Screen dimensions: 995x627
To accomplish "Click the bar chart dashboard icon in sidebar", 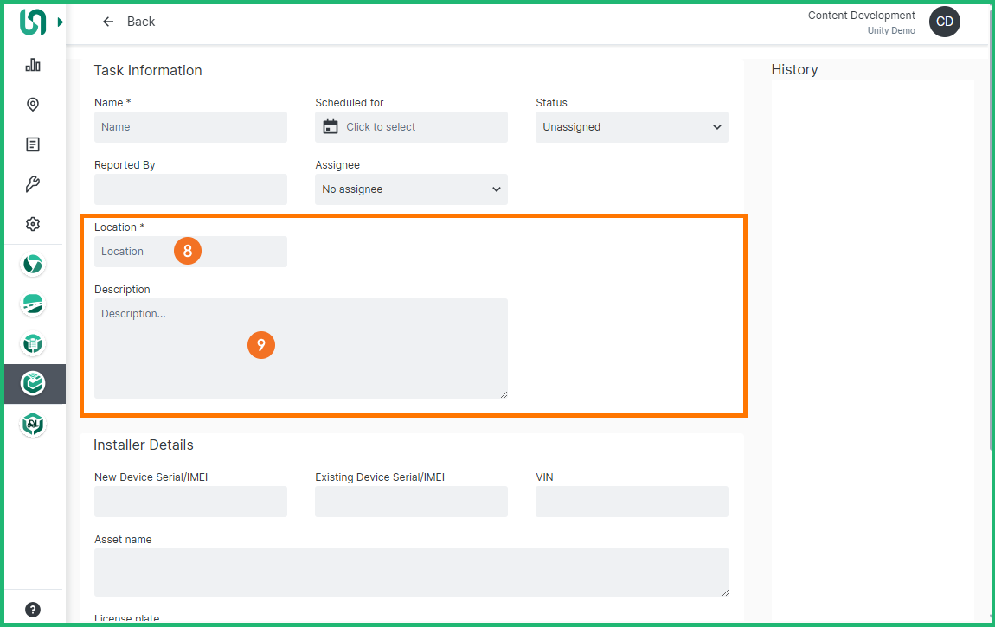I will tap(33, 65).
